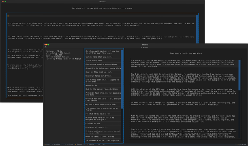Image resolution: width=248 pixels, height=146 pixels.
Task: Open article 'Merchants of complexity'
Action: coord(103,127)
